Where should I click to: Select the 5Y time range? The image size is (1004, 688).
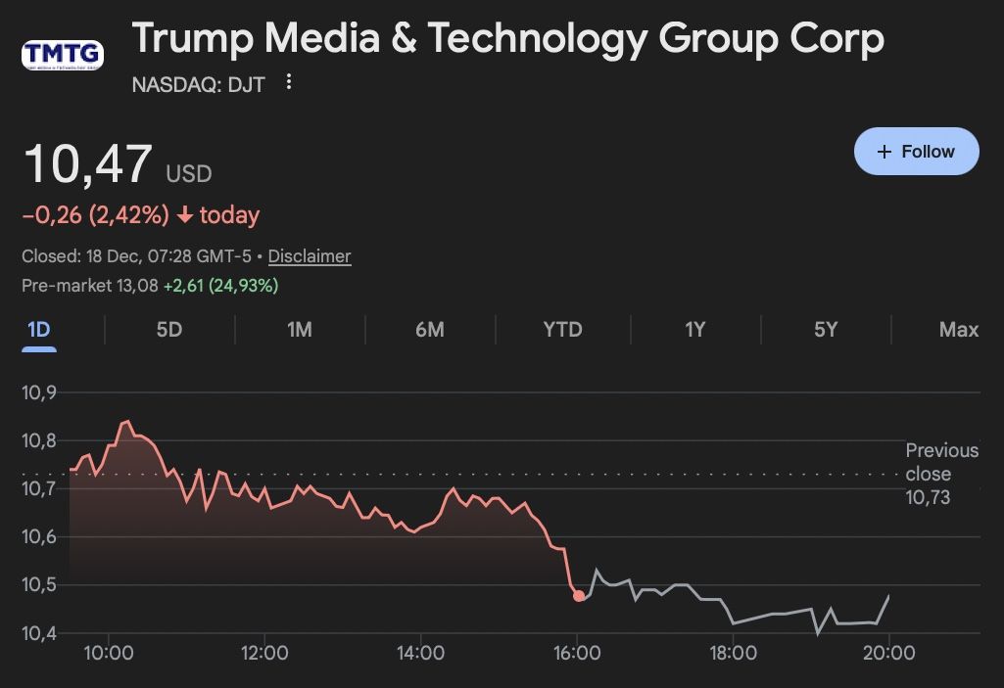pyautogui.click(x=825, y=330)
